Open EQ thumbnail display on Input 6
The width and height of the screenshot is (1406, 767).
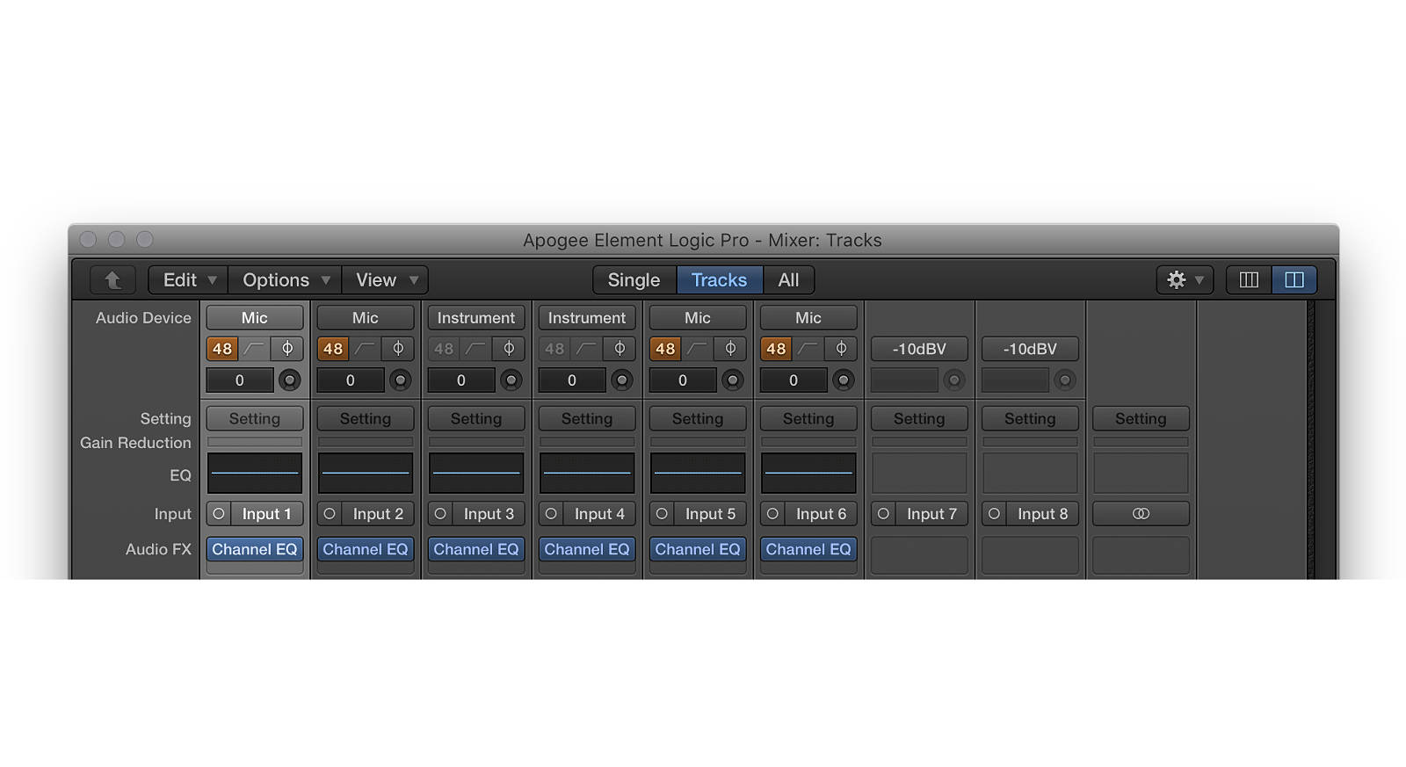click(x=808, y=473)
